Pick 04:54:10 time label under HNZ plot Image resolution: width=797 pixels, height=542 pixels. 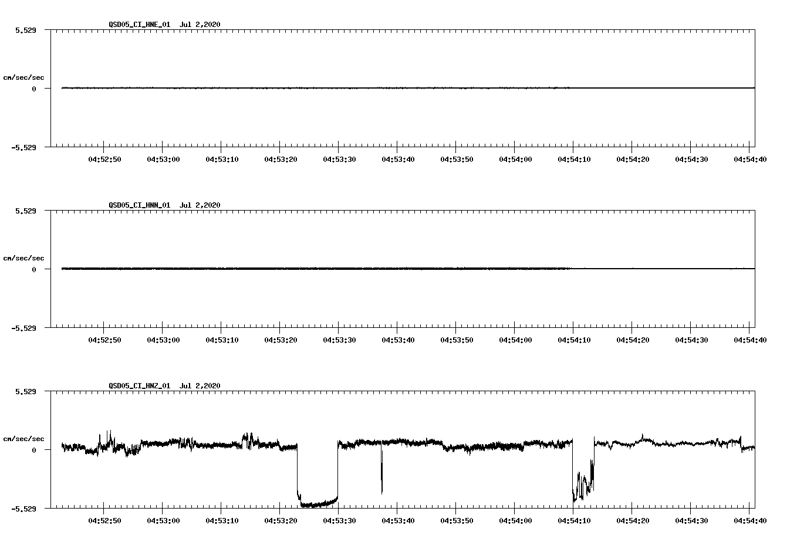(x=574, y=520)
